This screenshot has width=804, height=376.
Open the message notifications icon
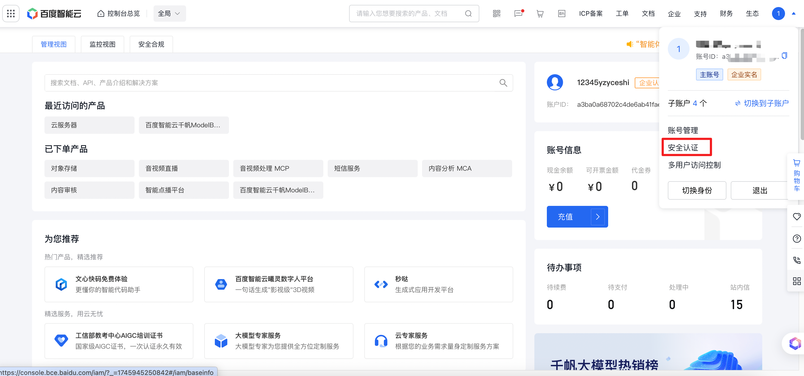pyautogui.click(x=518, y=13)
